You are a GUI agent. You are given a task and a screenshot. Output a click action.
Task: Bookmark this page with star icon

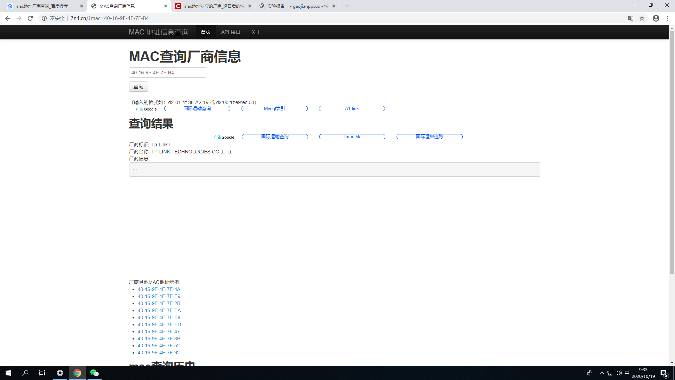642,18
